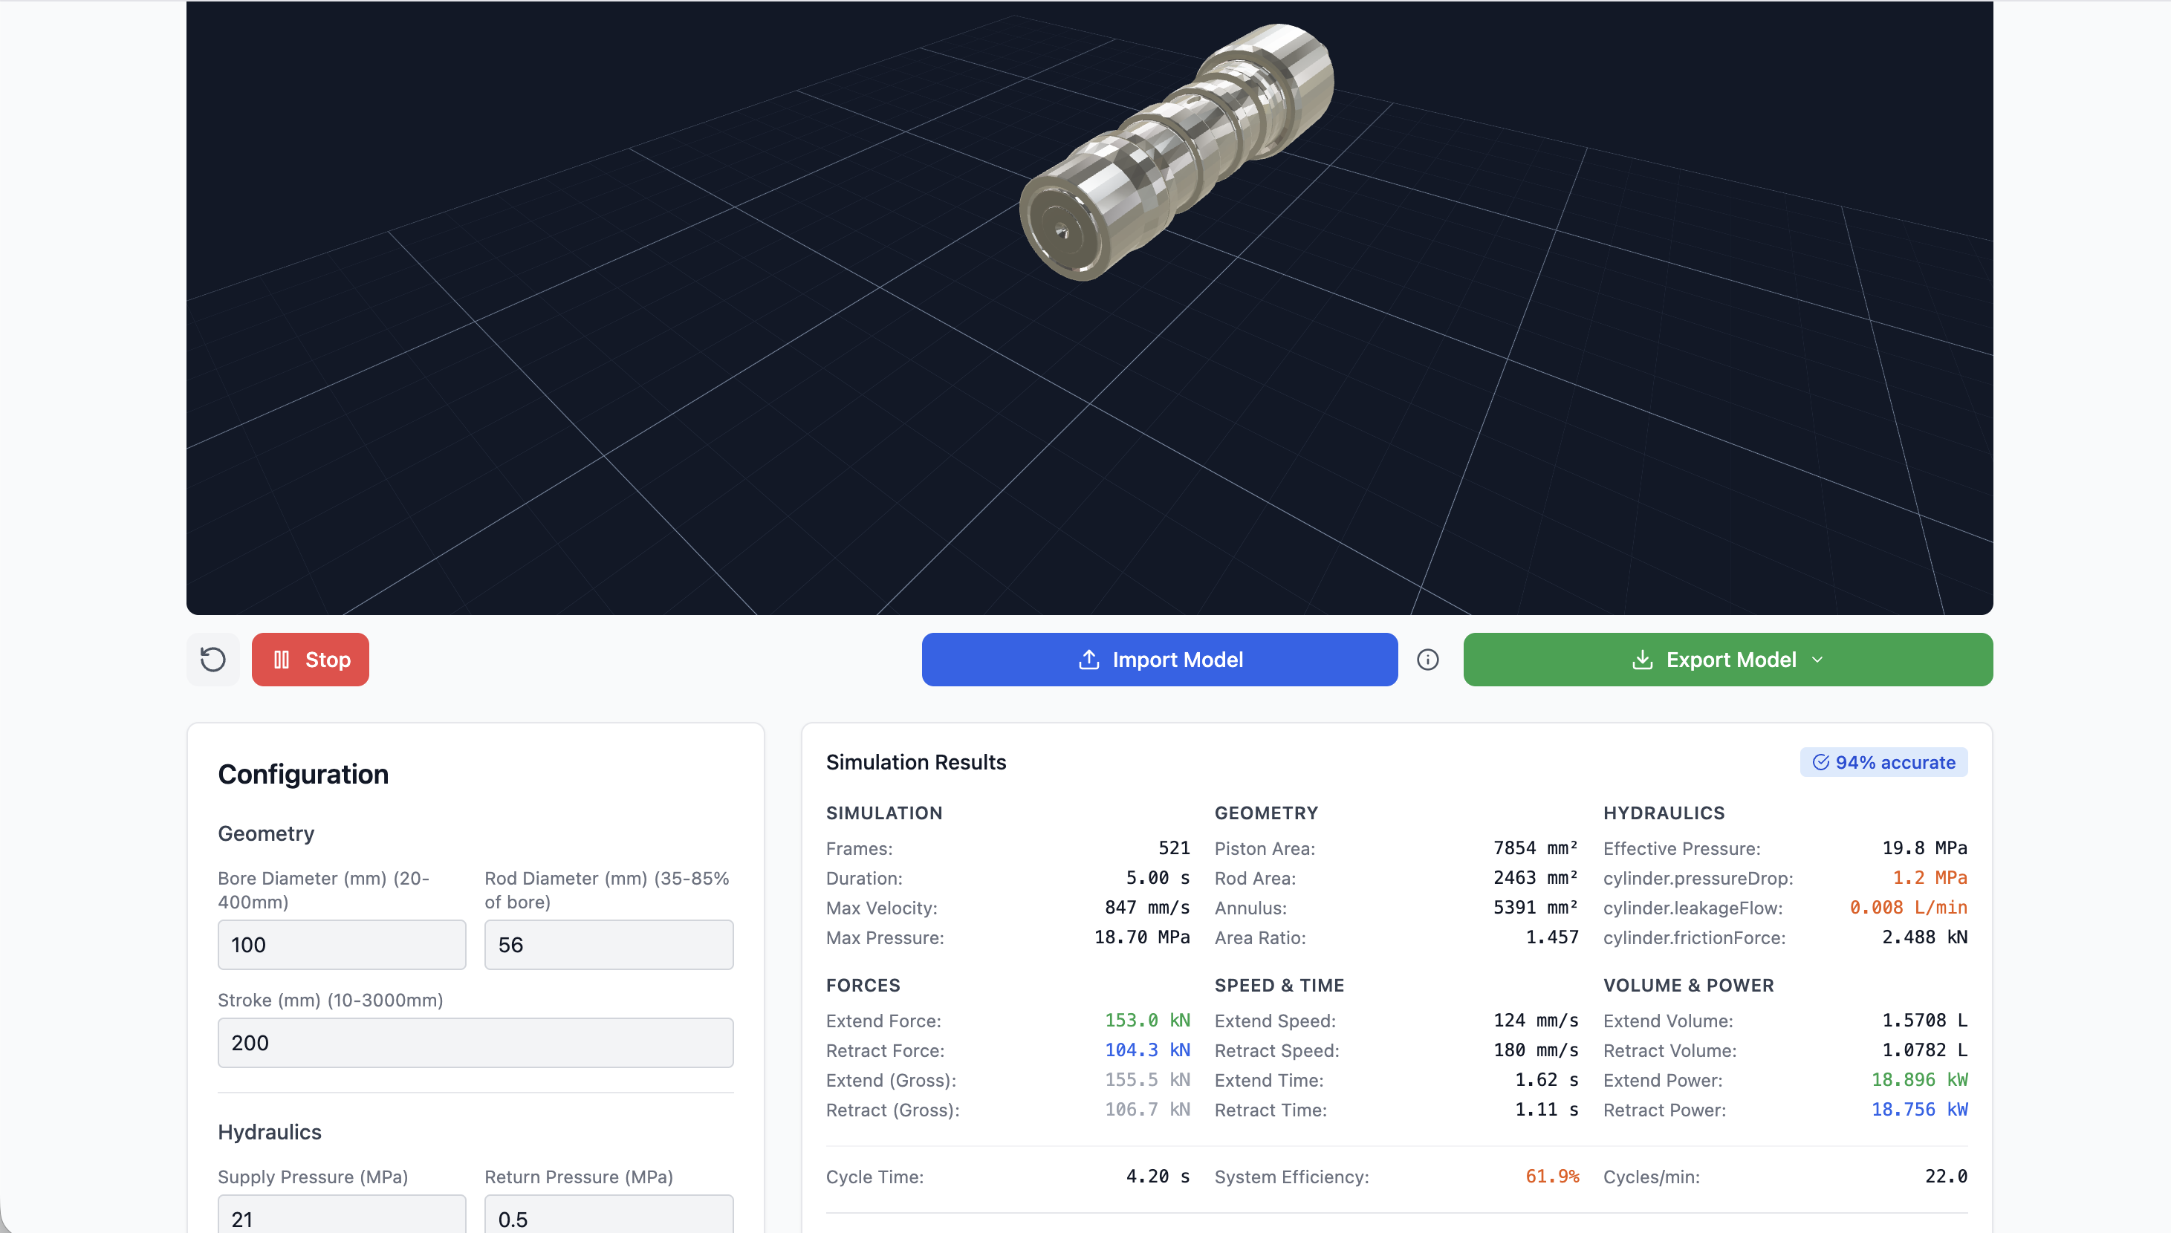Click the checkmark icon in the accuracy badge

pos(1821,761)
